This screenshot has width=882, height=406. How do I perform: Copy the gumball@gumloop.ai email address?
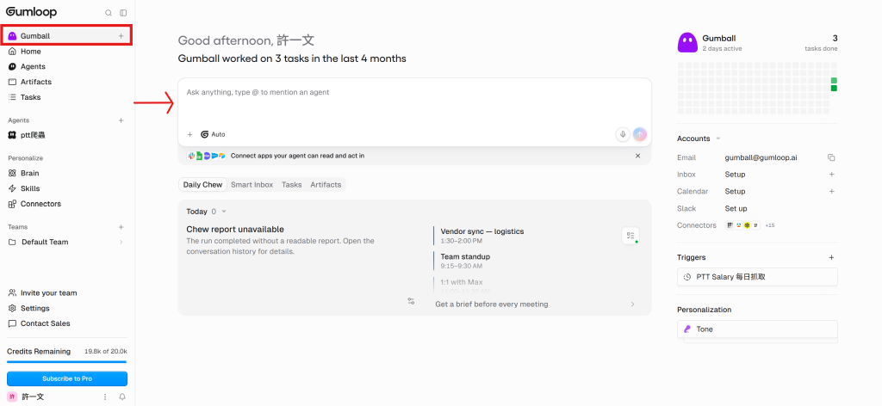tap(831, 157)
